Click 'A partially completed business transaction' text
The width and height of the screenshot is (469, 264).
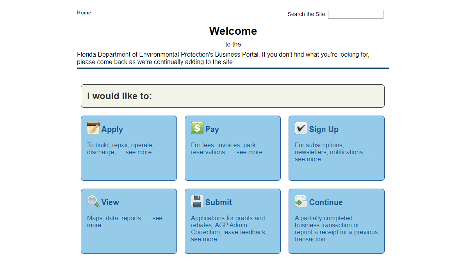336,228
